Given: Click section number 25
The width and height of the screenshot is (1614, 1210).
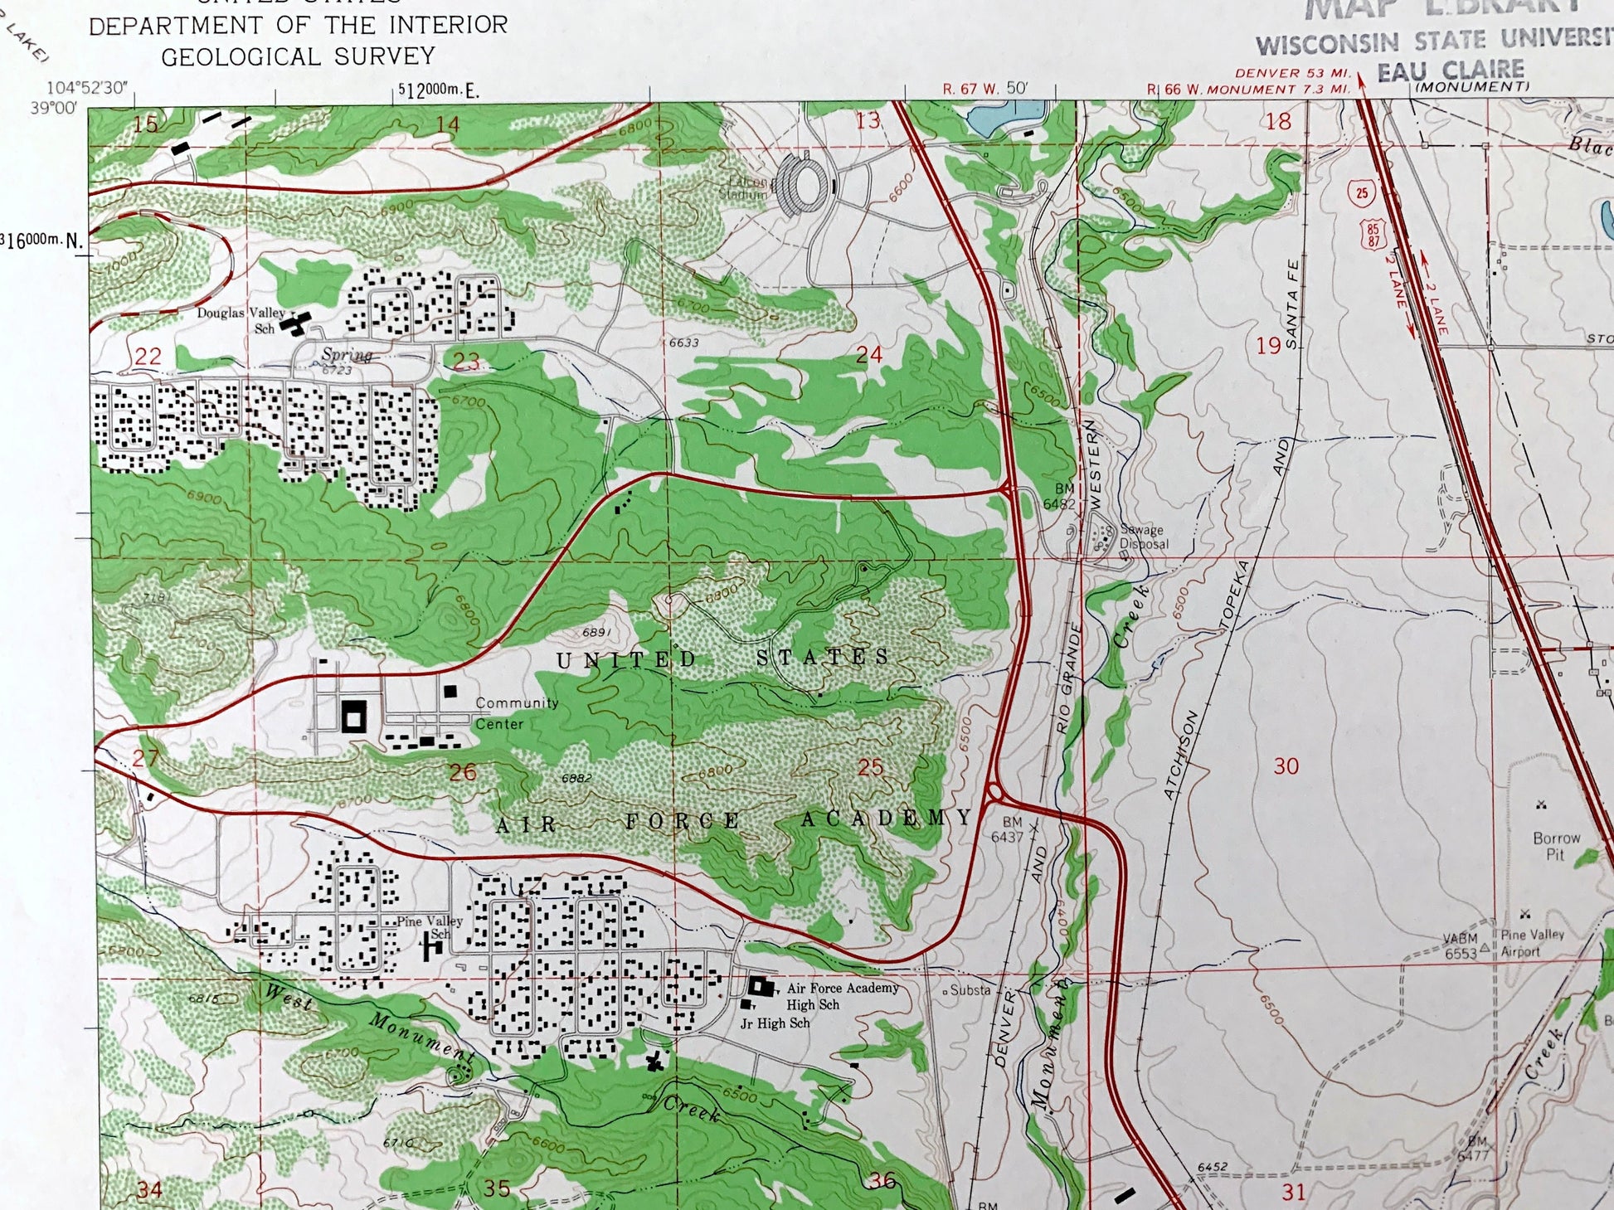Looking at the screenshot, I should point(870,768).
